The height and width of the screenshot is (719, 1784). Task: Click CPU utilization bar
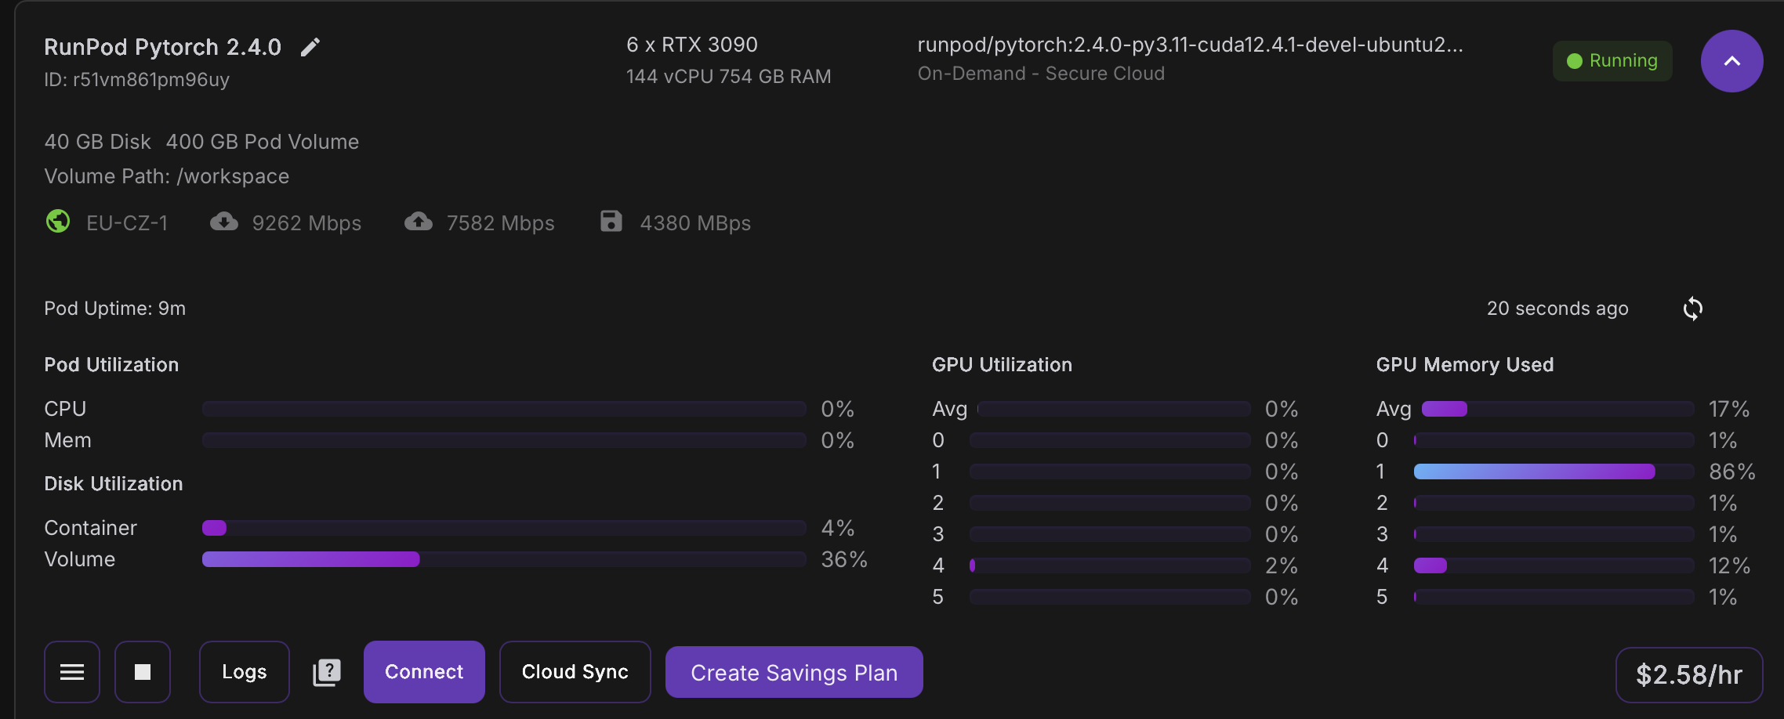pyautogui.click(x=504, y=409)
